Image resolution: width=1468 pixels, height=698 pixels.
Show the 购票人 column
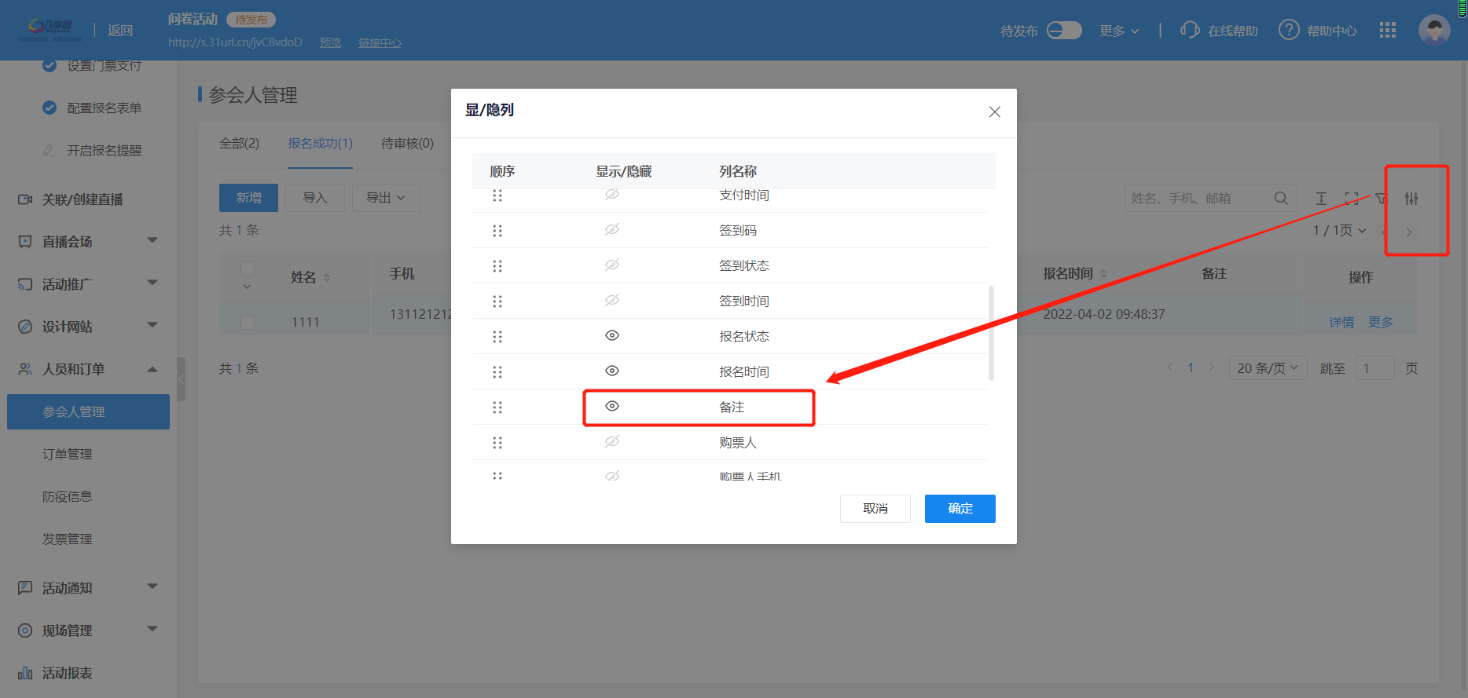(612, 441)
